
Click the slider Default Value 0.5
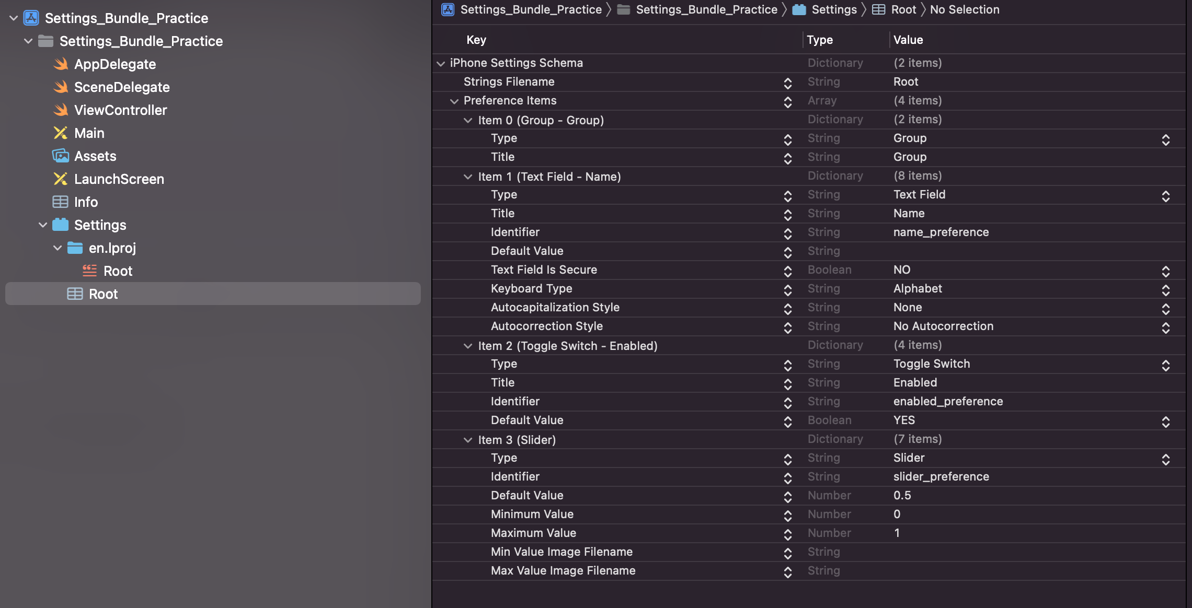902,495
